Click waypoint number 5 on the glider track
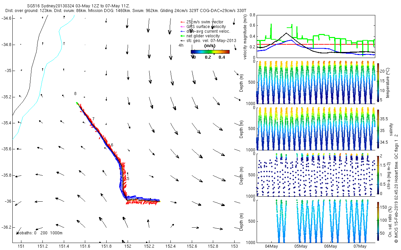The height and width of the screenshot is (250, 401). click(x=128, y=179)
